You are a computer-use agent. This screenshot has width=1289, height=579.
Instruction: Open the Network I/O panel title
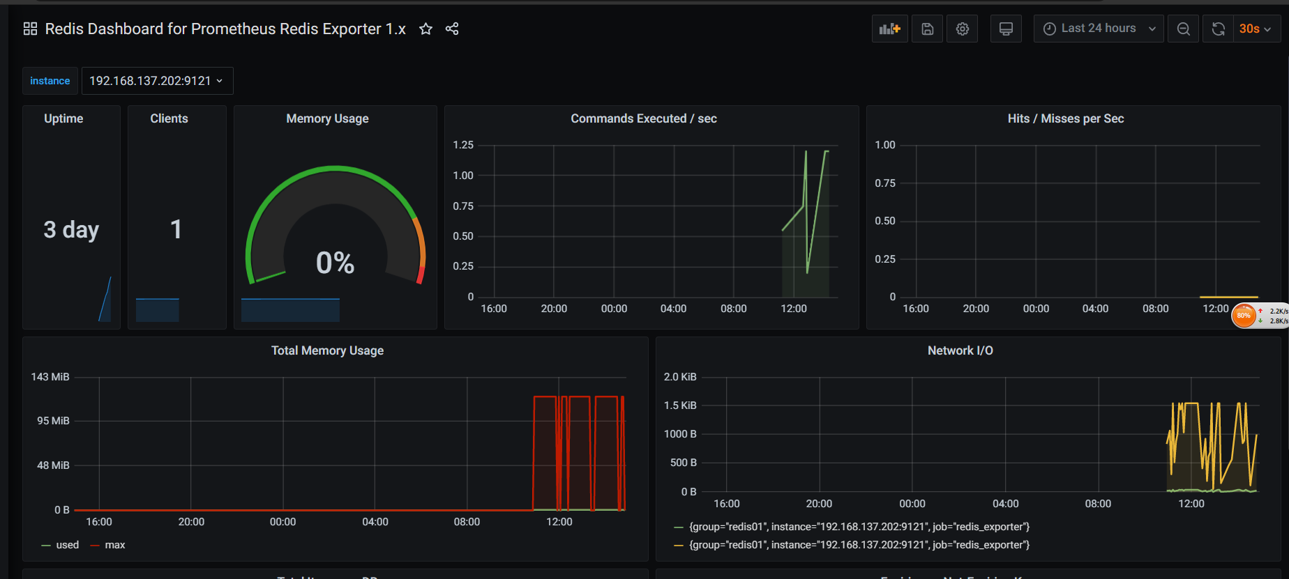tap(960, 350)
